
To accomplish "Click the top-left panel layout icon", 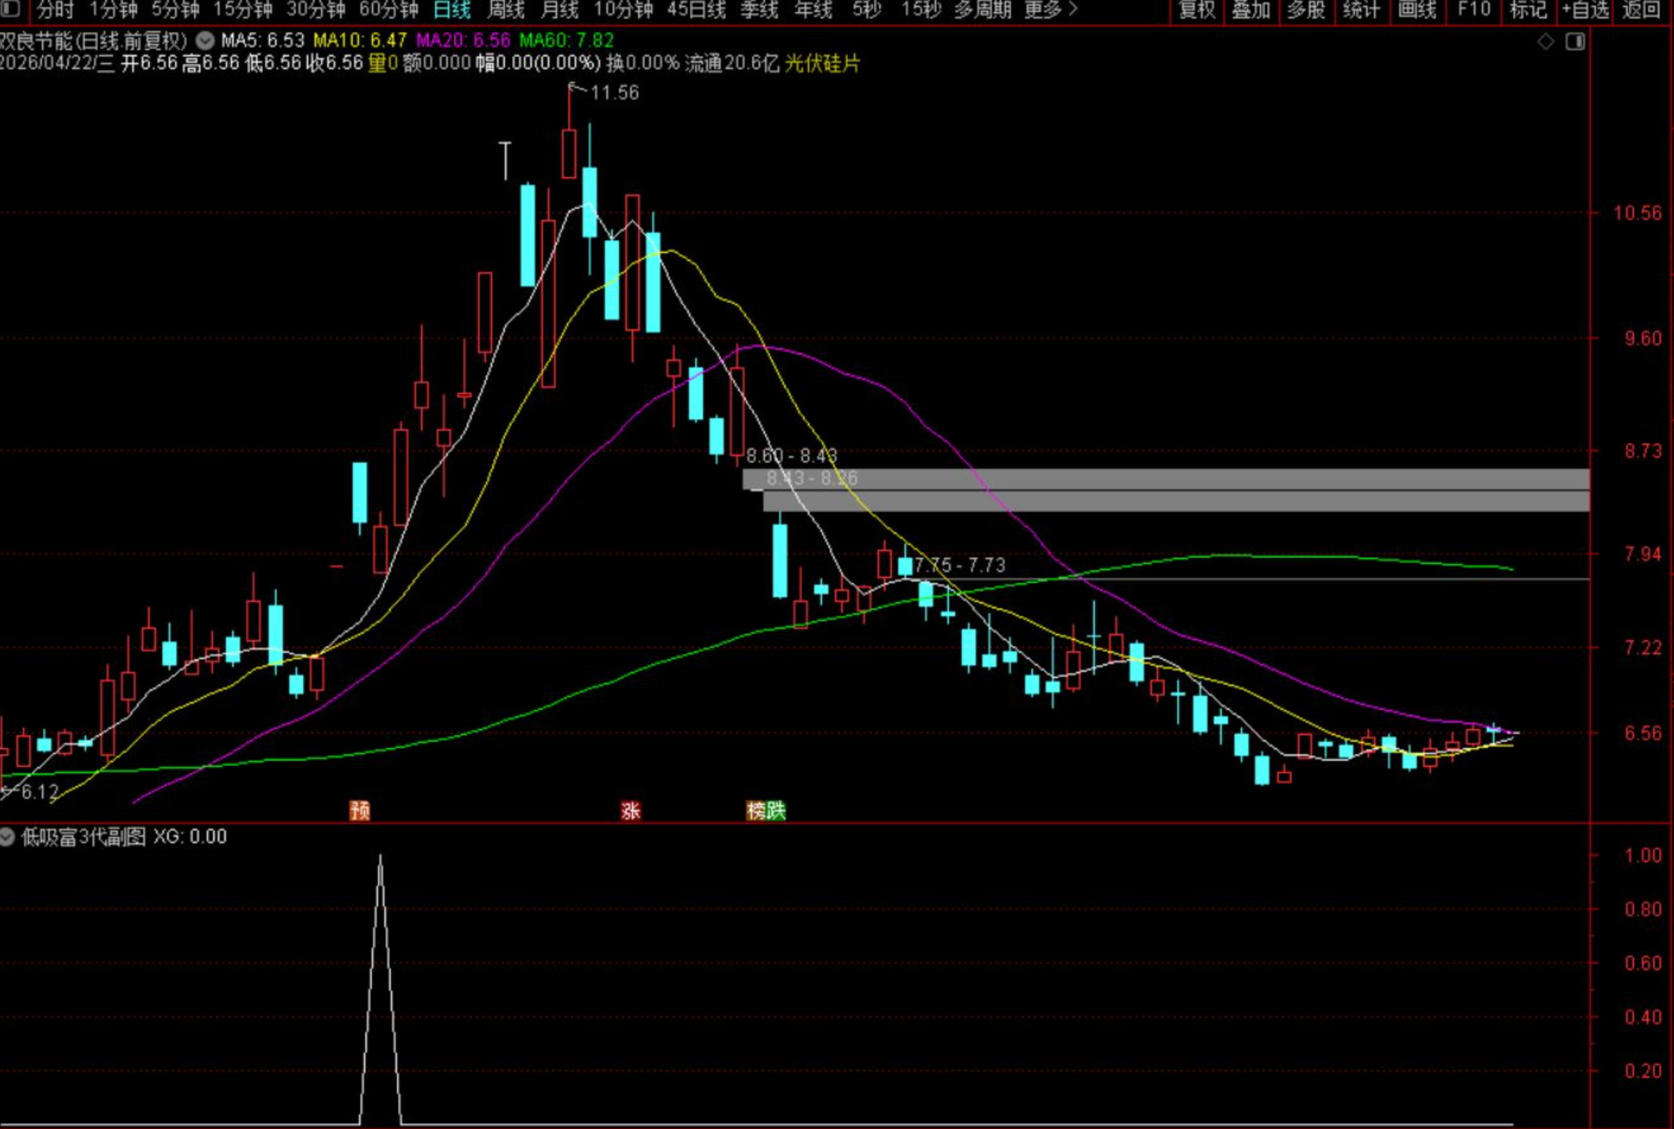I will coord(11,9).
